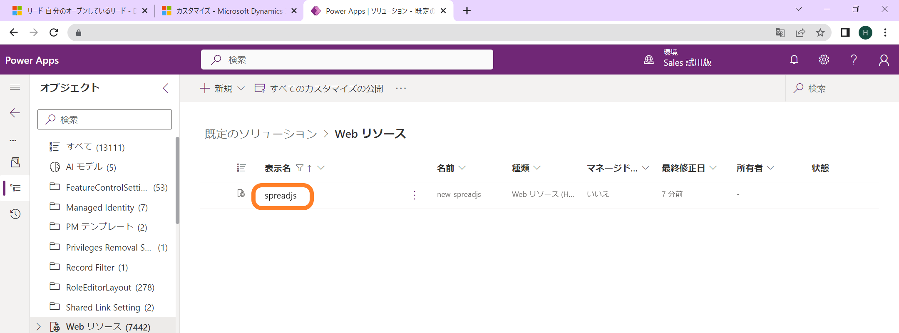
Task: Click the browser translate page icon
Action: (x=780, y=32)
